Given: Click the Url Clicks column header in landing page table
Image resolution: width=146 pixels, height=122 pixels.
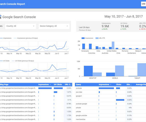Looking at the screenshot, I should tap(58, 84).
